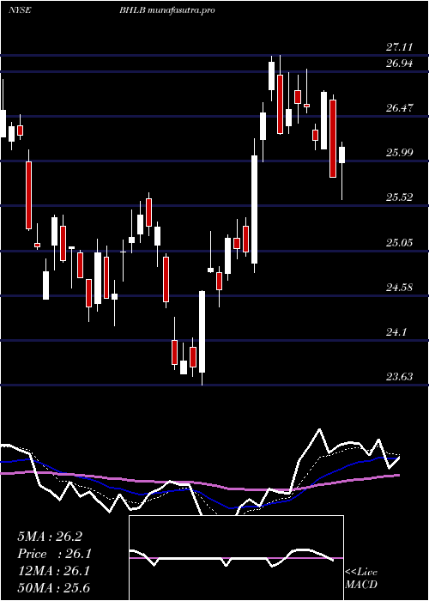Click the <<Live MACD label

pyautogui.click(x=361, y=579)
